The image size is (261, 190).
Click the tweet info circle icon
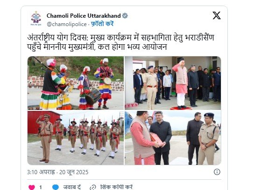(217, 172)
